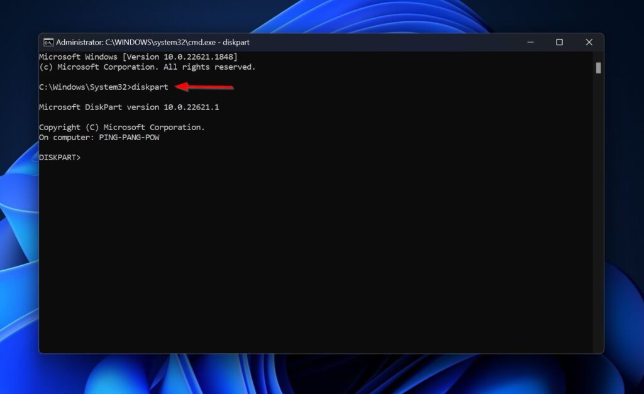The width and height of the screenshot is (644, 394).
Task: Click the Microsoft Windows version line
Action: point(138,57)
